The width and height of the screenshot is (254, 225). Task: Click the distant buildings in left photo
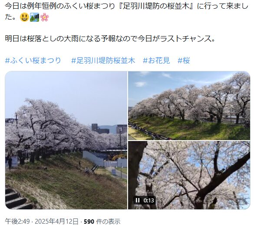109,129
